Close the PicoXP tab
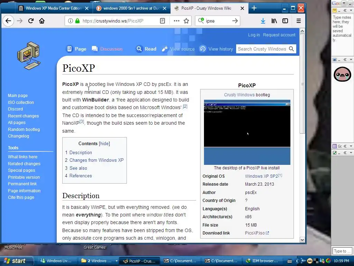The height and width of the screenshot is (266, 354). [242, 8]
